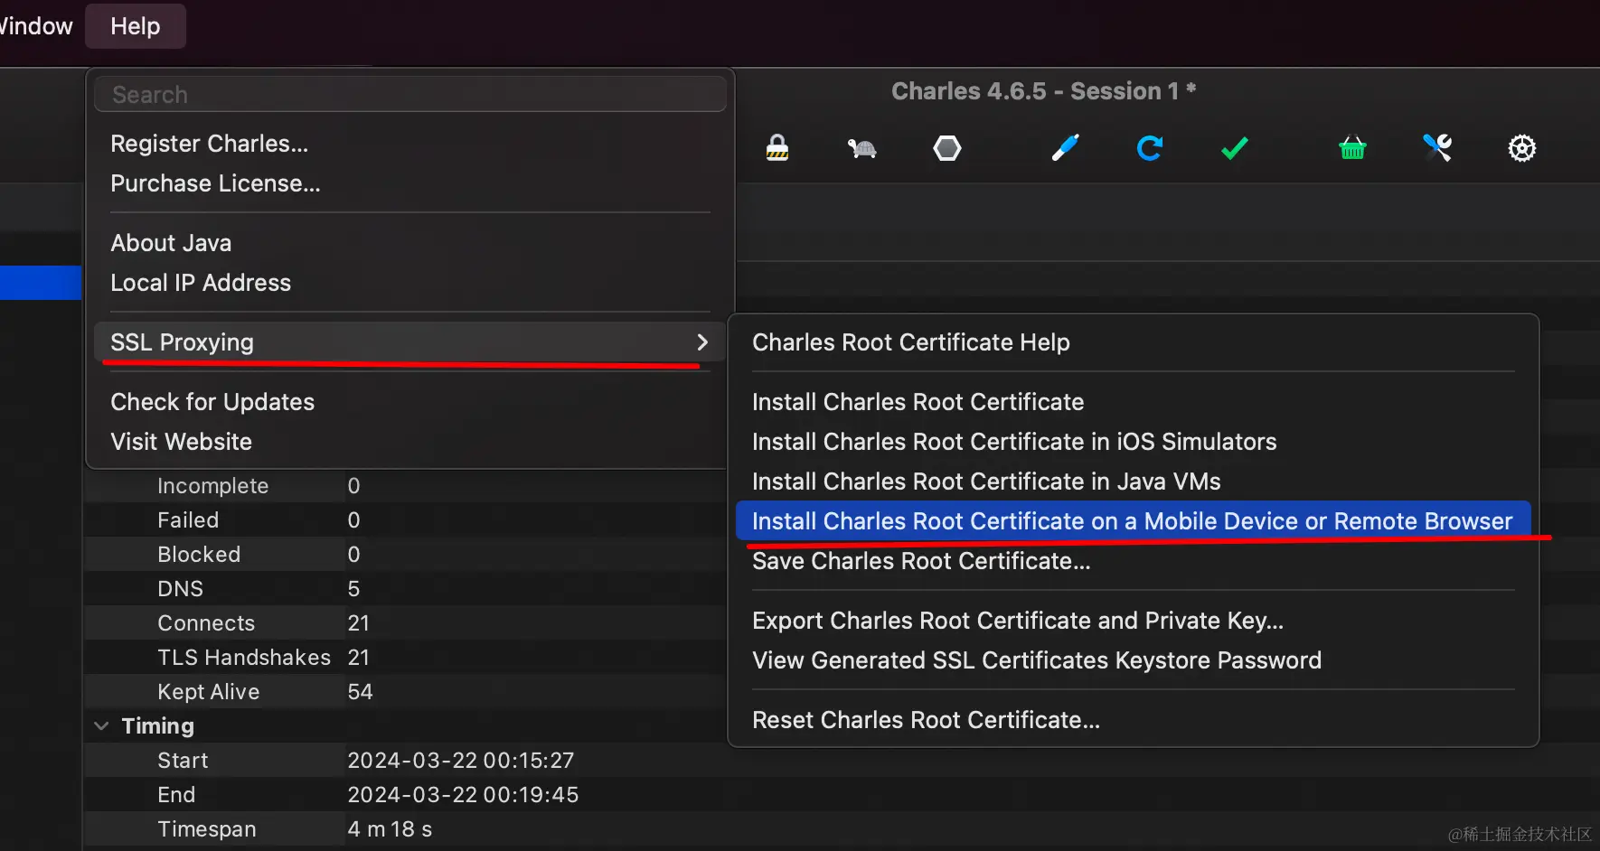
Task: Collapse the Timing section
Action: pos(101,726)
